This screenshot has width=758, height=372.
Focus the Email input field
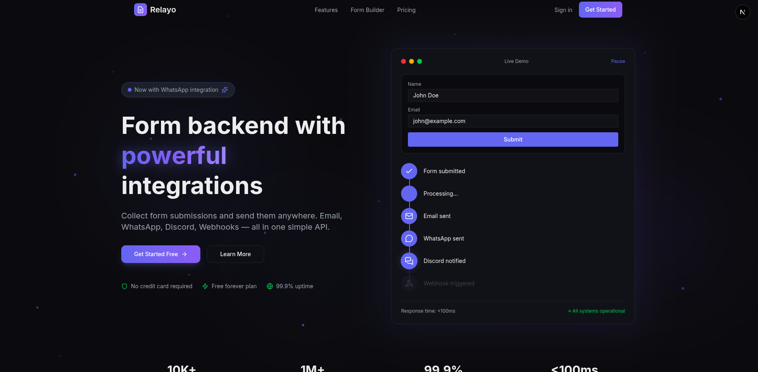point(513,121)
